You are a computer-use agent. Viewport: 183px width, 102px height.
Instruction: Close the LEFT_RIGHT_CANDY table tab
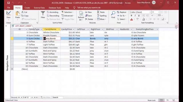point(177,26)
